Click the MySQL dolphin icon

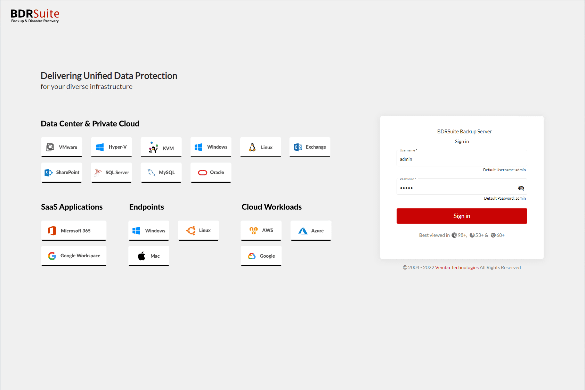[152, 173]
